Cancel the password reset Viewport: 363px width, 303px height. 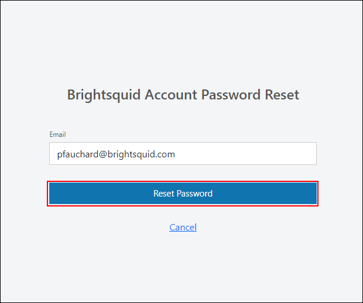pyautogui.click(x=183, y=228)
